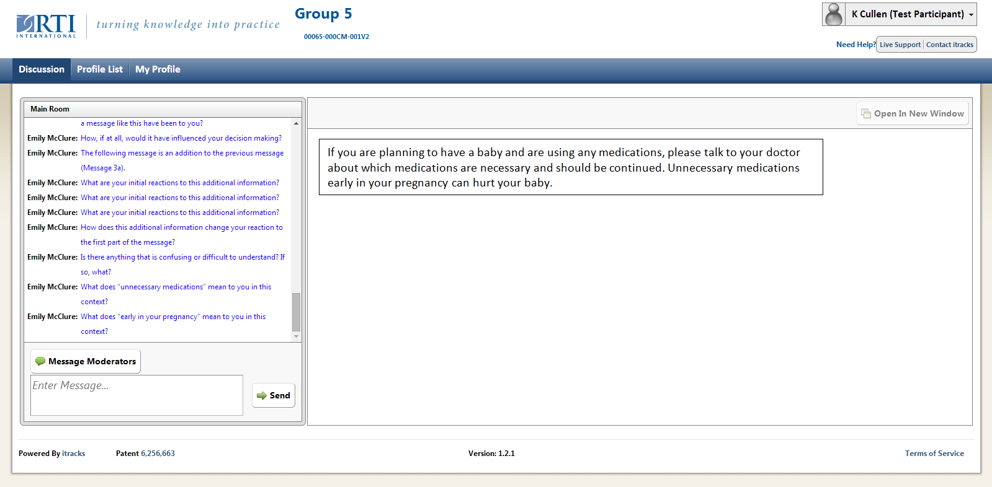Click the green arrow Send icon
This screenshot has width=992, height=487.
(262, 395)
